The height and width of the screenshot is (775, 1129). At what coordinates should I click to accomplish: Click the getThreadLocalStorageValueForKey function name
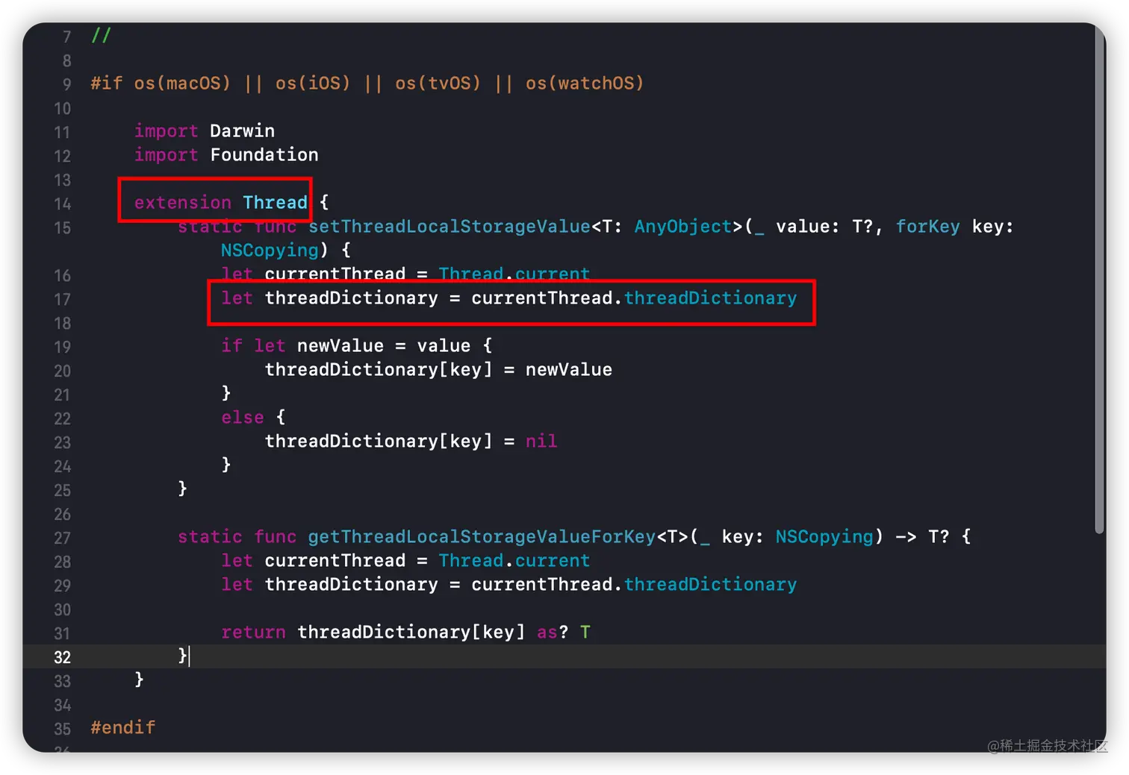482,536
